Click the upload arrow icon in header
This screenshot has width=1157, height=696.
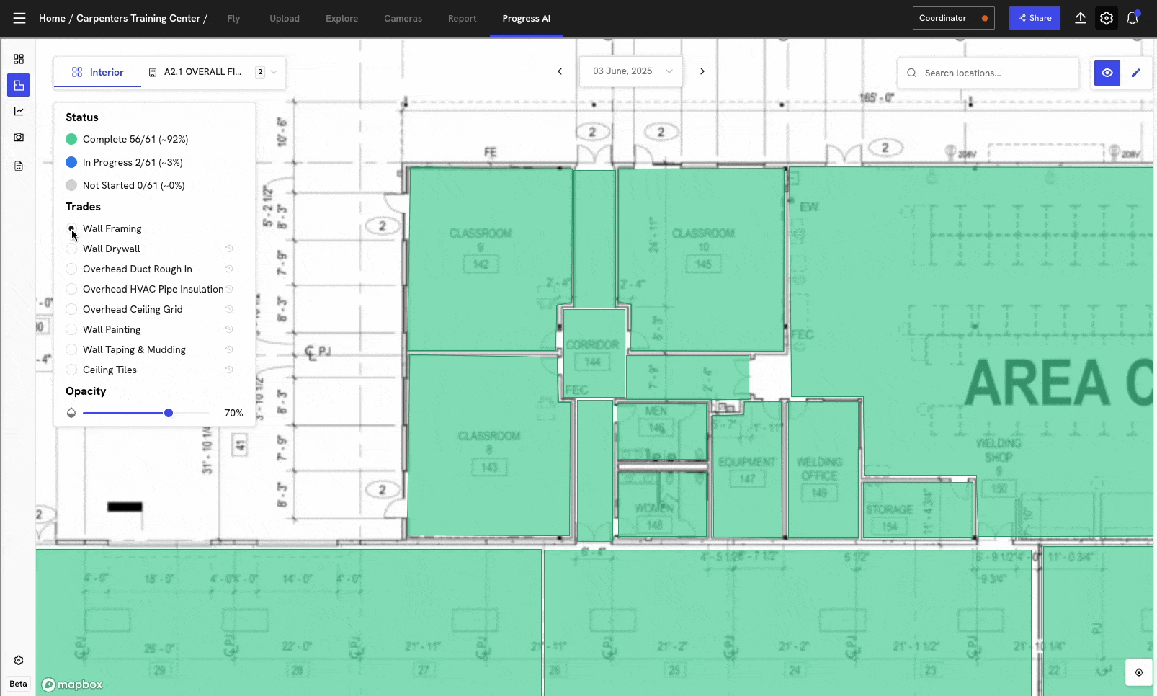point(1080,18)
